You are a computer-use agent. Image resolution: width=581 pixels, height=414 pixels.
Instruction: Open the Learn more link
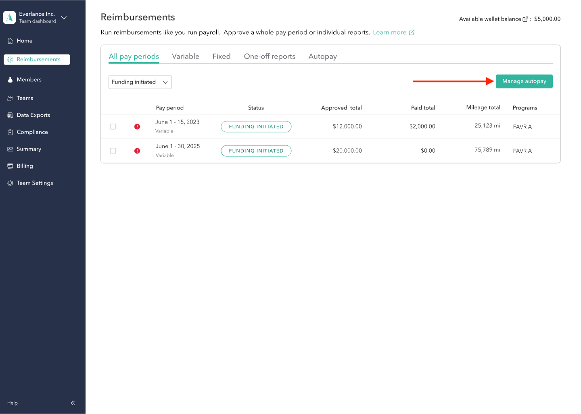click(390, 32)
